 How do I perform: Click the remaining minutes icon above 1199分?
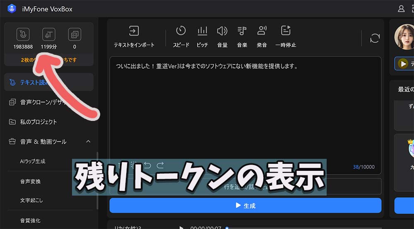48,34
